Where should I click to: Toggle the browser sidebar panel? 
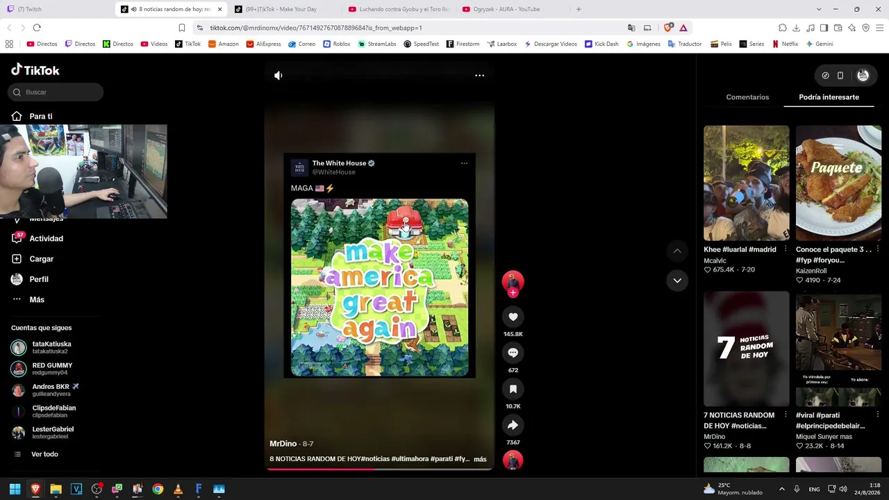tap(824, 28)
